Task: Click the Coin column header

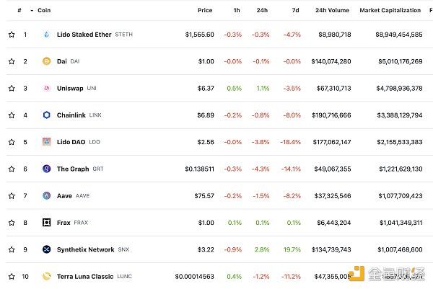Action: (x=44, y=11)
